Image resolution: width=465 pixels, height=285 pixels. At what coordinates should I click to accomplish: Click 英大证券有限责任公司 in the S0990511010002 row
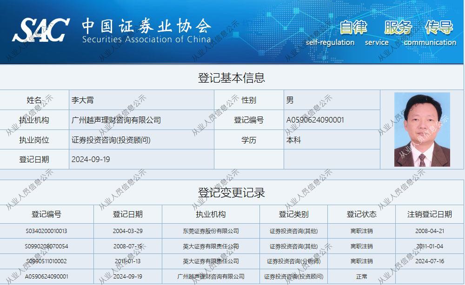(211, 261)
